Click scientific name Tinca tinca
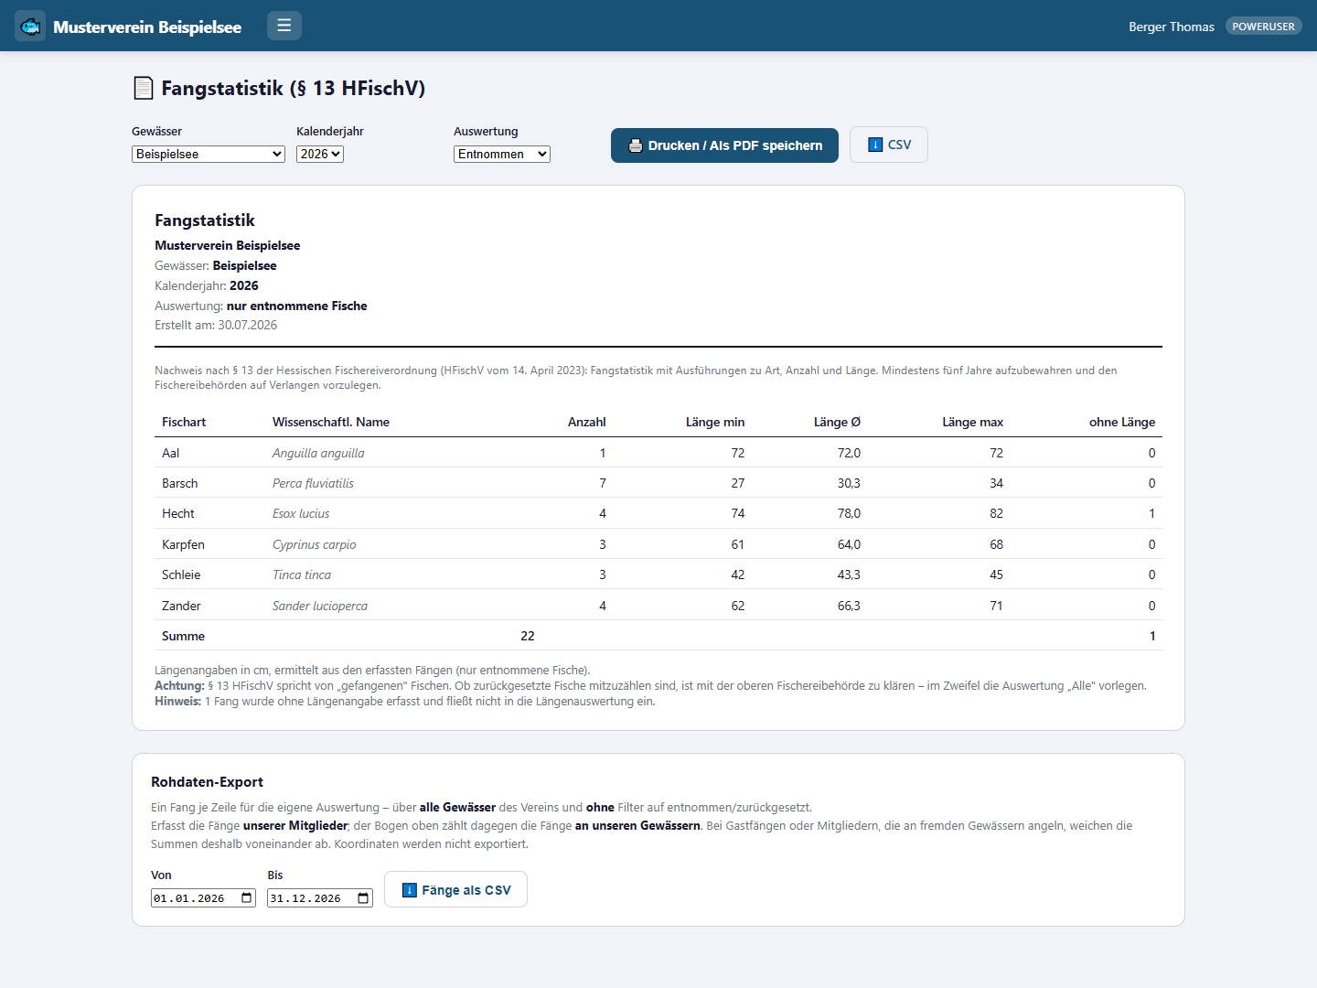 (x=302, y=575)
